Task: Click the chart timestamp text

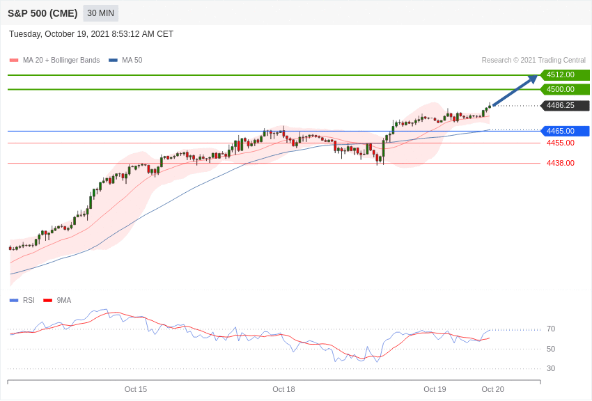Action: pos(91,34)
